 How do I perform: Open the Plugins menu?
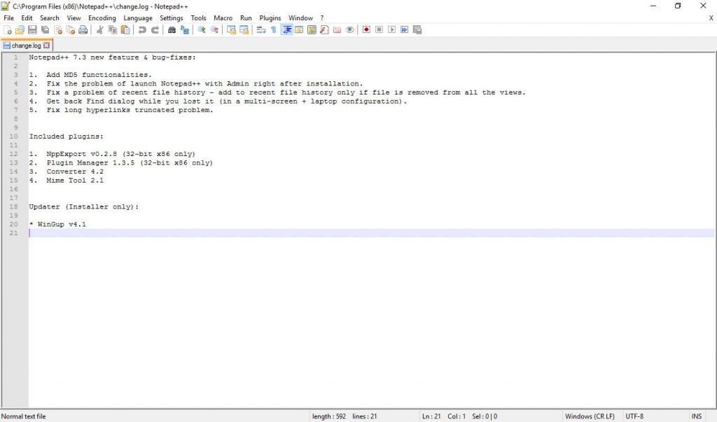(270, 17)
